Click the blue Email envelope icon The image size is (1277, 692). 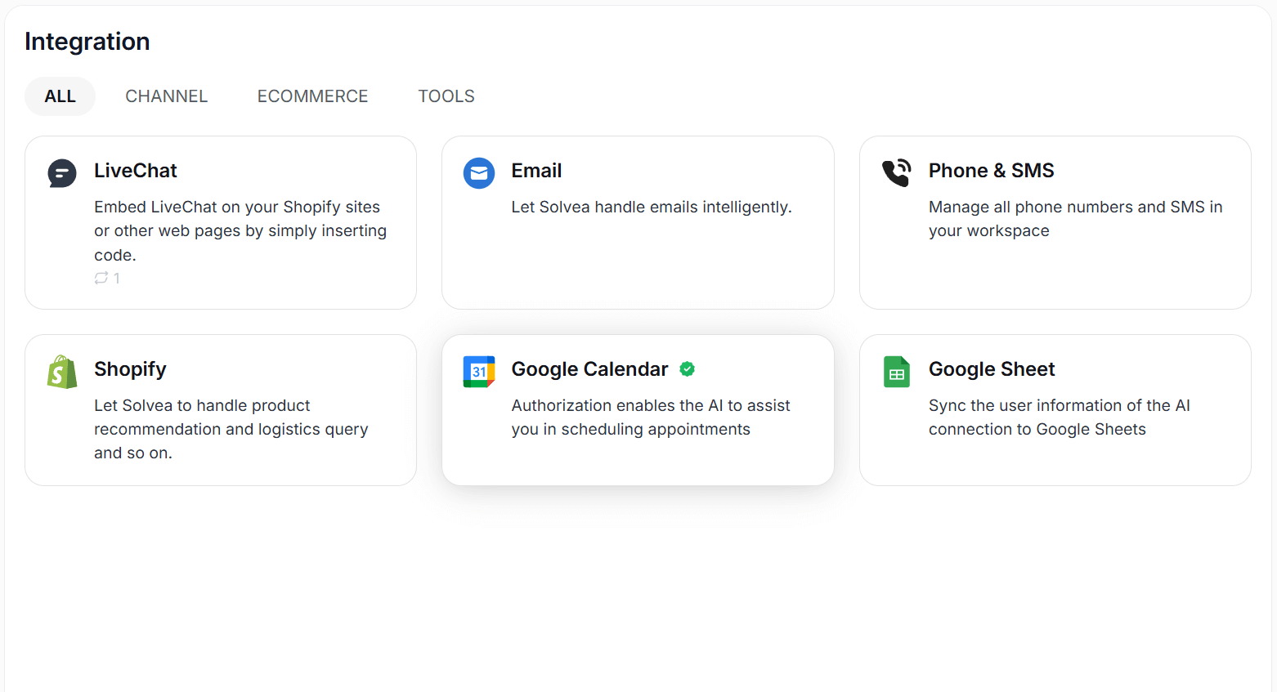pyautogui.click(x=479, y=173)
